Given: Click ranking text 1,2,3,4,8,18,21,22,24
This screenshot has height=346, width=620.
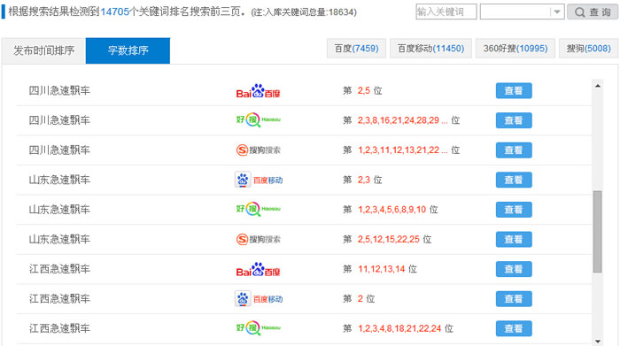Looking at the screenshot, I should click(x=399, y=328).
